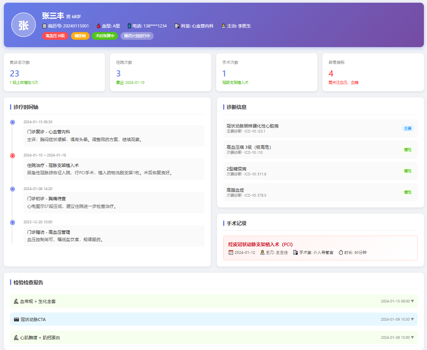Open the 门诊复诊 - 心血管内科 timeline entry

pos(114,136)
